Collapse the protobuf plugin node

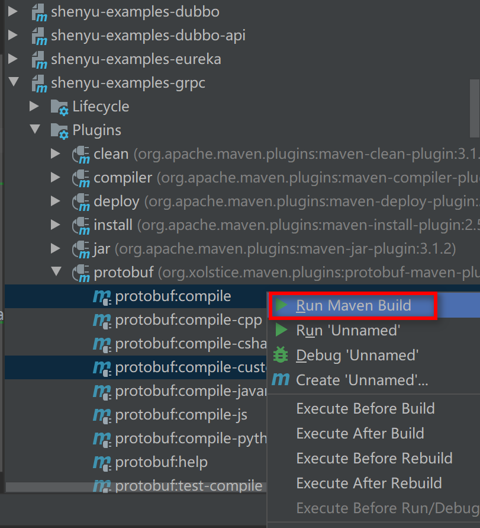(x=56, y=273)
